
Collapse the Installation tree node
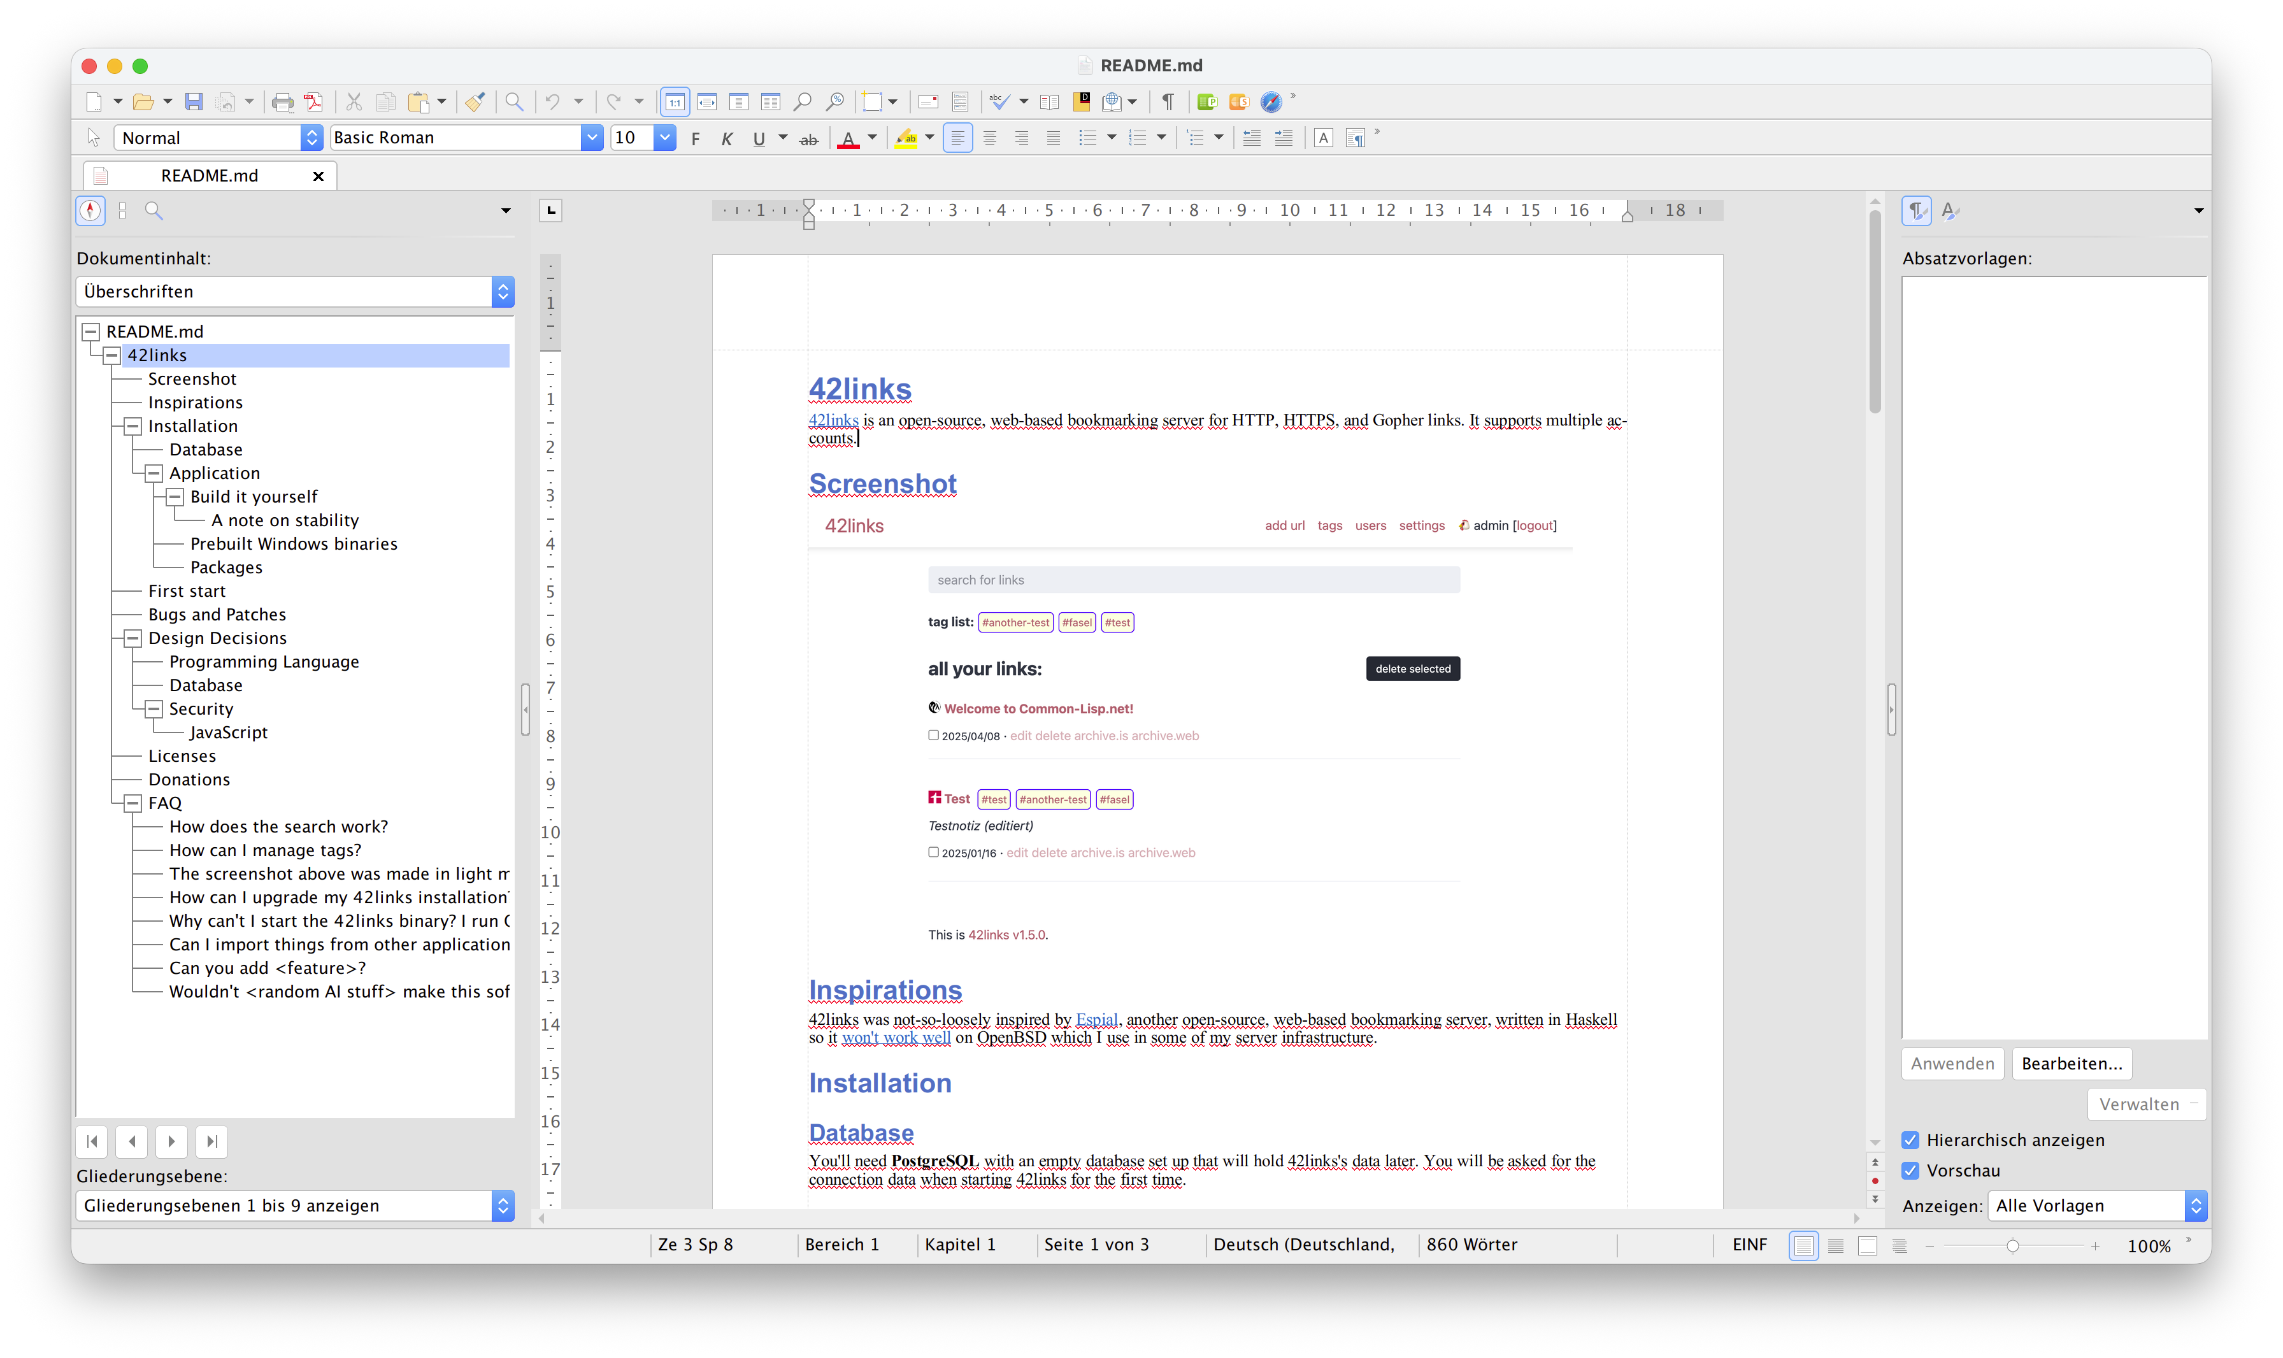click(x=132, y=426)
